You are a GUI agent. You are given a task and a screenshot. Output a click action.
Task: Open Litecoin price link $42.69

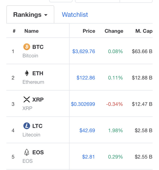coord(87,130)
